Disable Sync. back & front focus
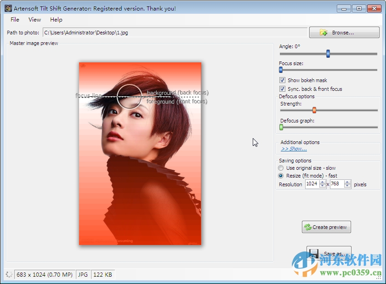386x284 pixels. coord(282,89)
